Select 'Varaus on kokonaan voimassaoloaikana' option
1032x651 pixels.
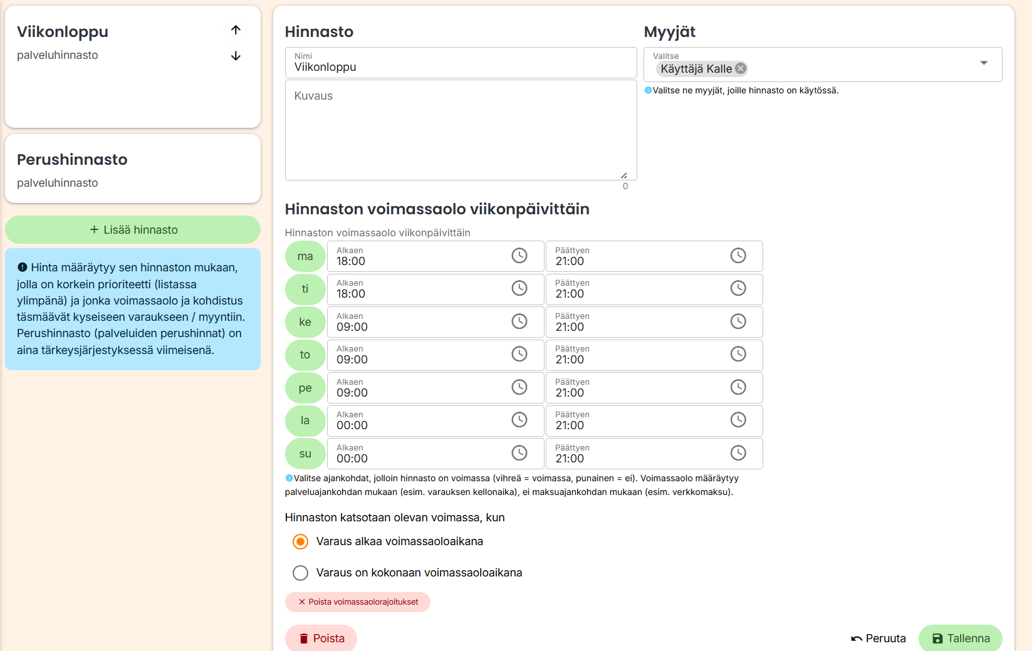coord(301,573)
